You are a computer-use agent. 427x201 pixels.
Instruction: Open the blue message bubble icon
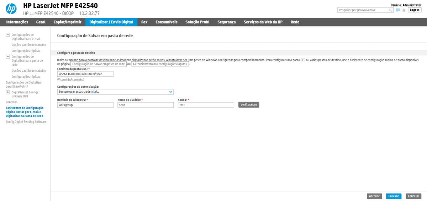tap(398, 10)
